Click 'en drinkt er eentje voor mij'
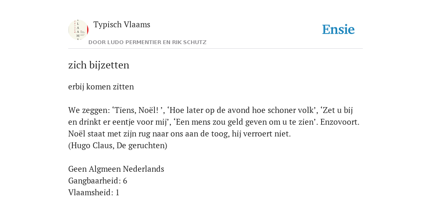The height and width of the screenshot is (215, 431). [118, 122]
